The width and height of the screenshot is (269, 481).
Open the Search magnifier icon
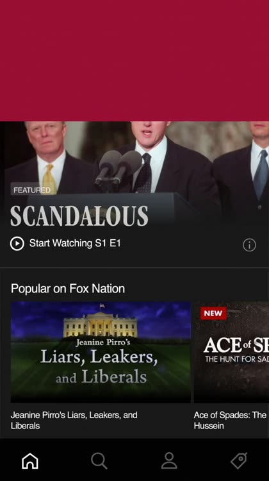coord(99,460)
